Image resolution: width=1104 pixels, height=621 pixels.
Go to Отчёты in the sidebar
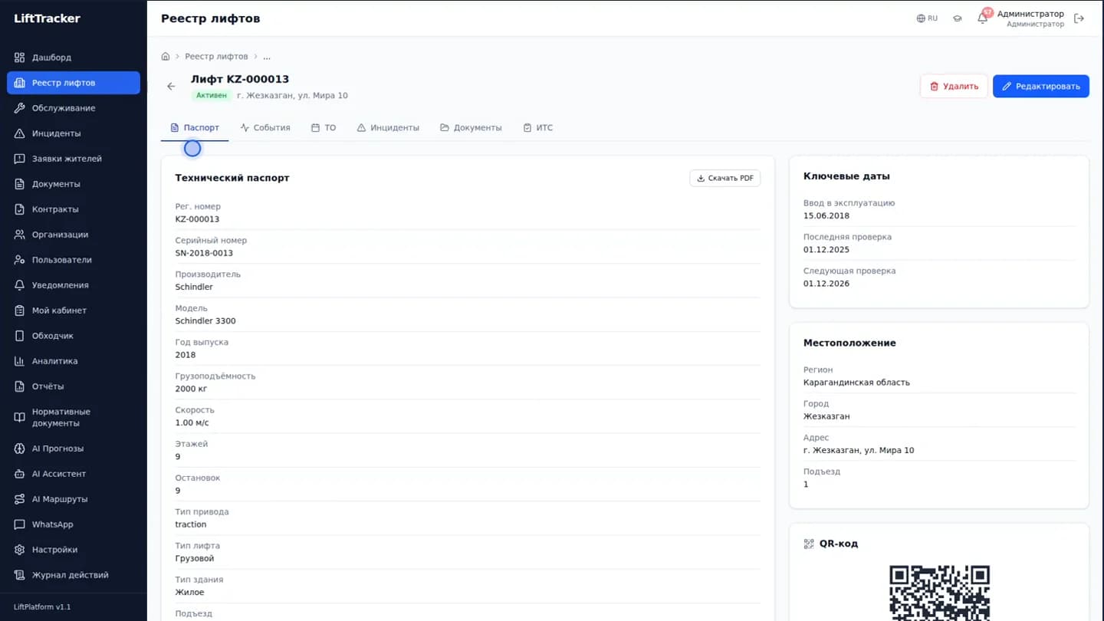[x=74, y=386]
